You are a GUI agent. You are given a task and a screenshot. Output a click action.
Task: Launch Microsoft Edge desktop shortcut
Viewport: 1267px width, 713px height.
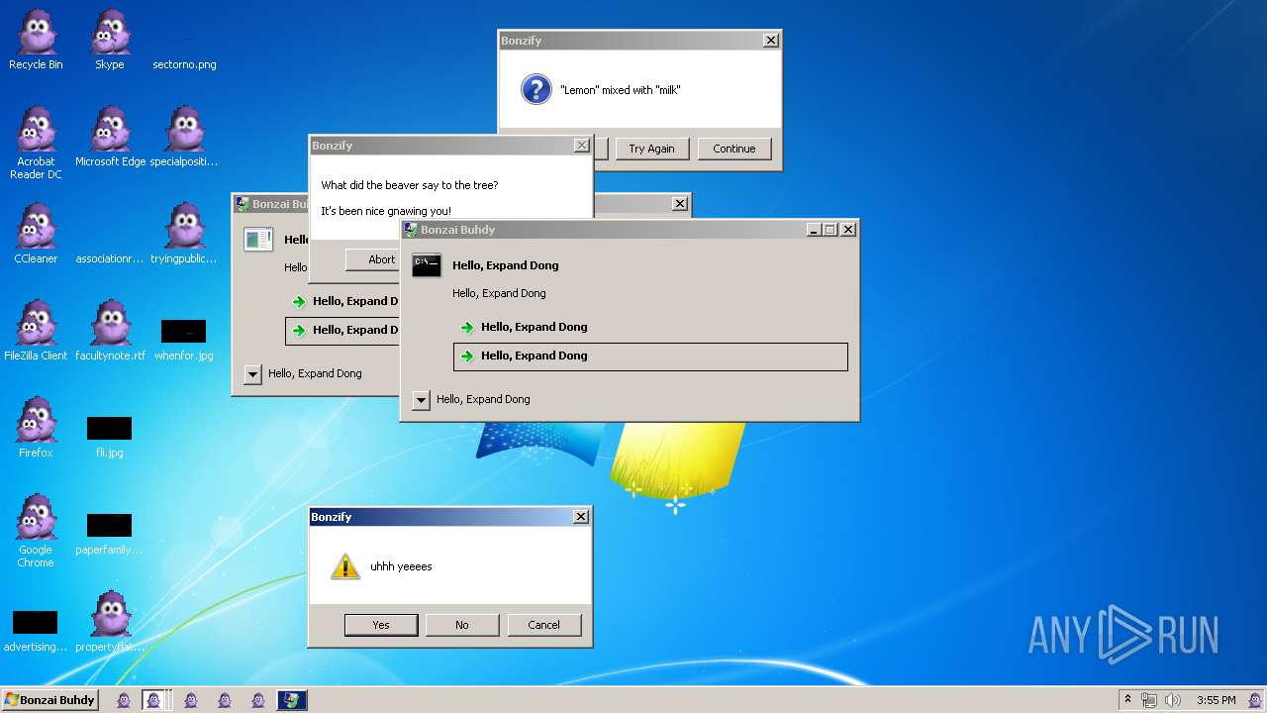click(x=110, y=137)
